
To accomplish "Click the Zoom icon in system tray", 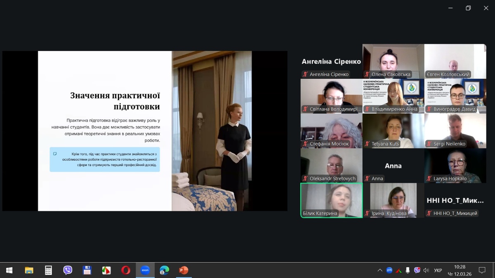I will (x=389, y=270).
